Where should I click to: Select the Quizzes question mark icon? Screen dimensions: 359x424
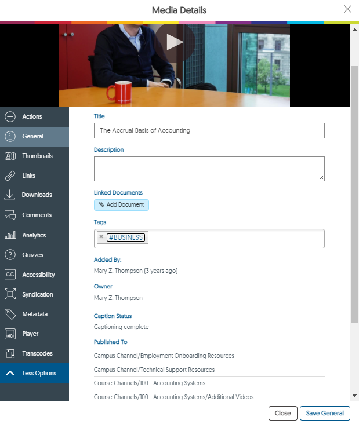pyautogui.click(x=10, y=255)
